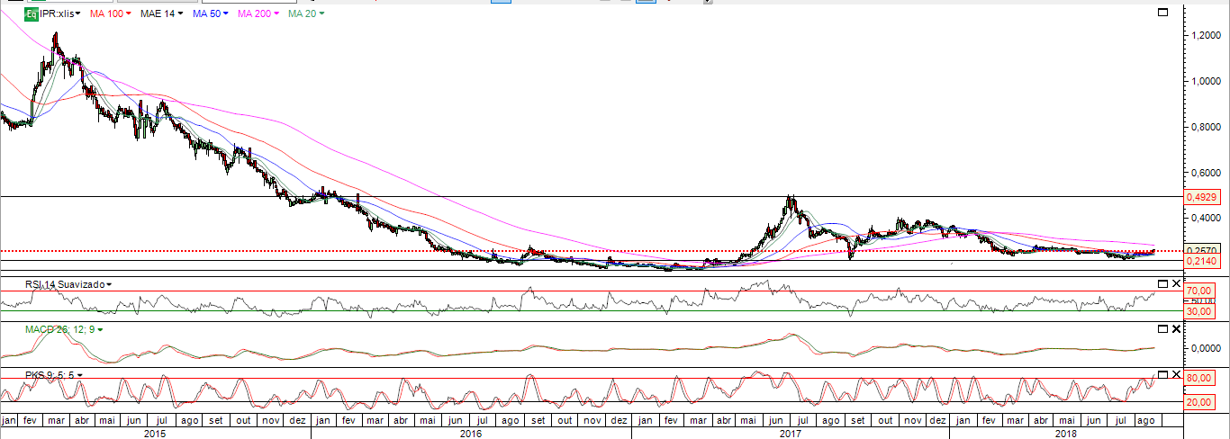Maximize the PKS stochastic panel
The height and width of the screenshot is (439, 1230).
point(1162,374)
